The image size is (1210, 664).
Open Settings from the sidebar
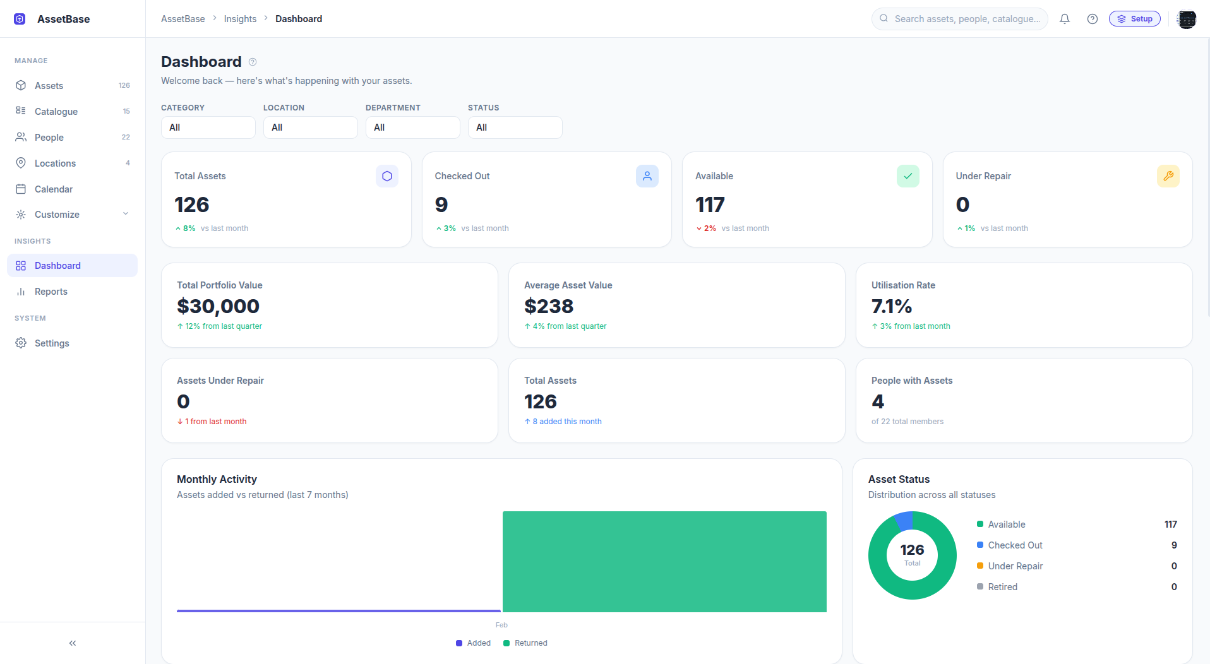coord(52,343)
